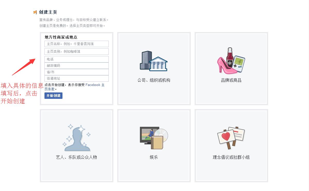
Task: Click the 地方性商家或地点 heading
Action: pos(61,37)
